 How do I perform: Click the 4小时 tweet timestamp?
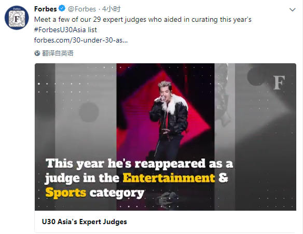click(x=112, y=9)
